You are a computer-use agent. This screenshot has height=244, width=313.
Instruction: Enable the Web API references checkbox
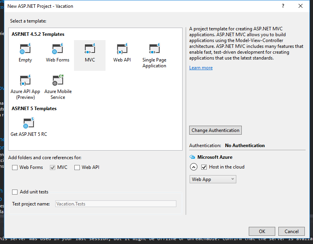pos(77,167)
